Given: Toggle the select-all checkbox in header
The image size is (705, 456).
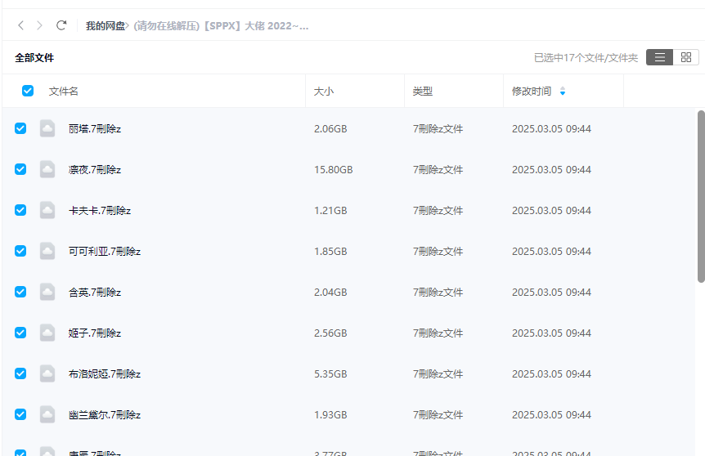Looking at the screenshot, I should (x=28, y=91).
